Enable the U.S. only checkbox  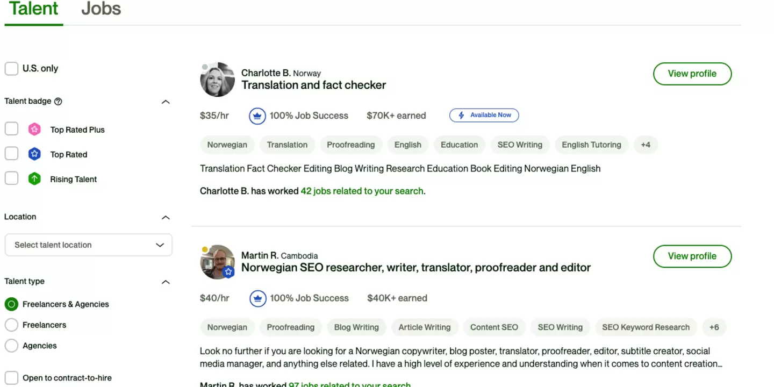point(11,69)
